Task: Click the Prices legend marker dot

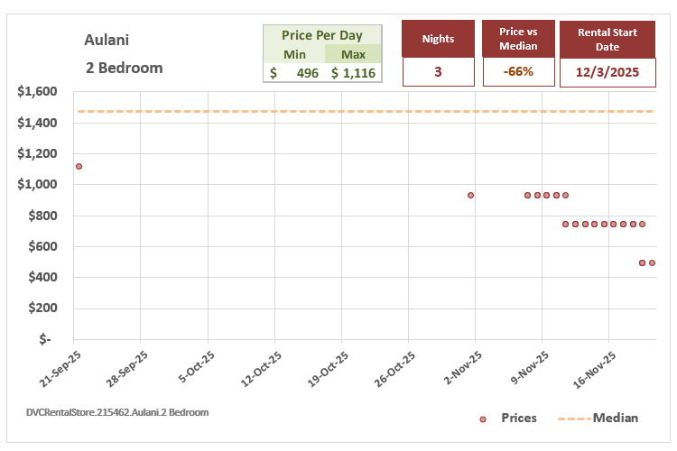Action: (x=483, y=419)
